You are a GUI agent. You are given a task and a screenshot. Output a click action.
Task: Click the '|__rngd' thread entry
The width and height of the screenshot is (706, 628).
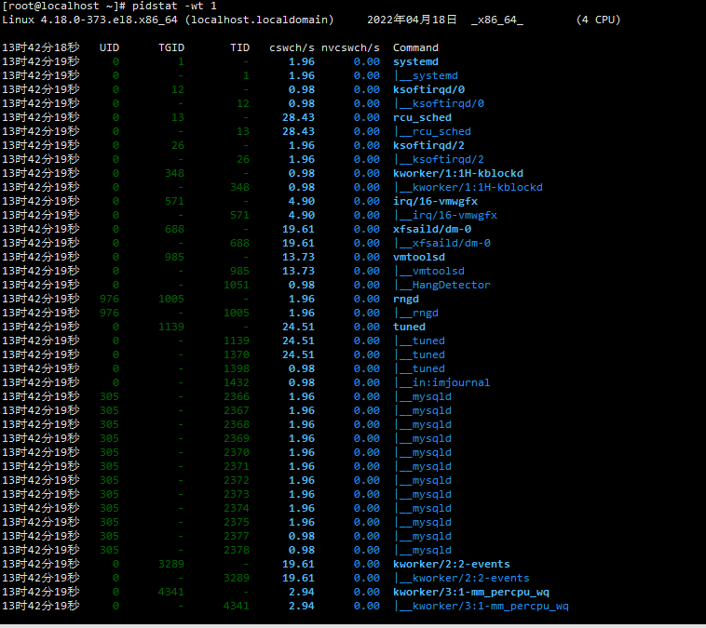416,313
